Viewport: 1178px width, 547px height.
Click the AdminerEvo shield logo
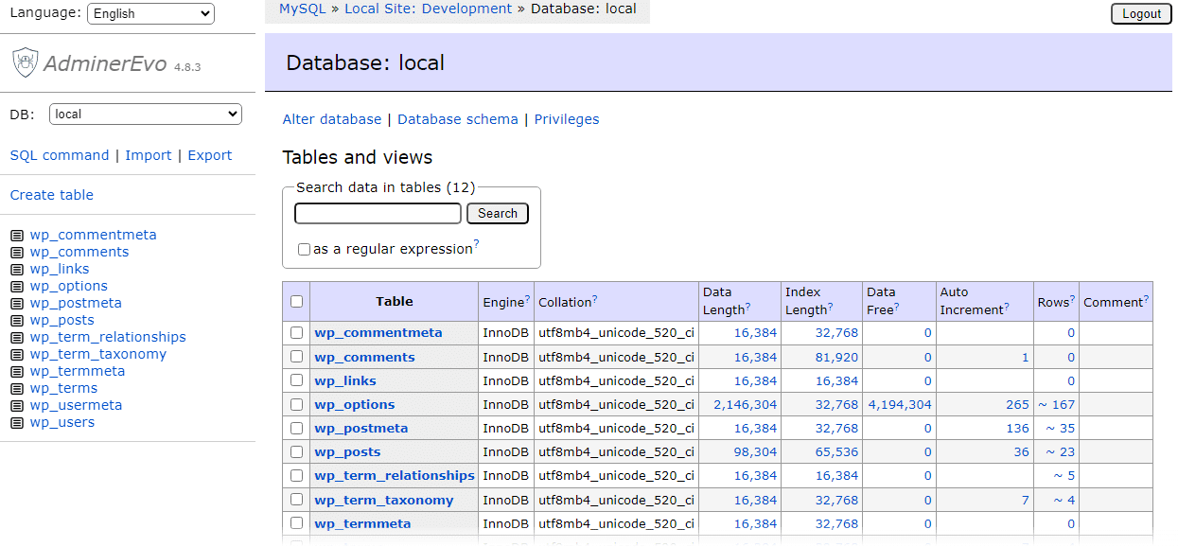click(x=25, y=63)
